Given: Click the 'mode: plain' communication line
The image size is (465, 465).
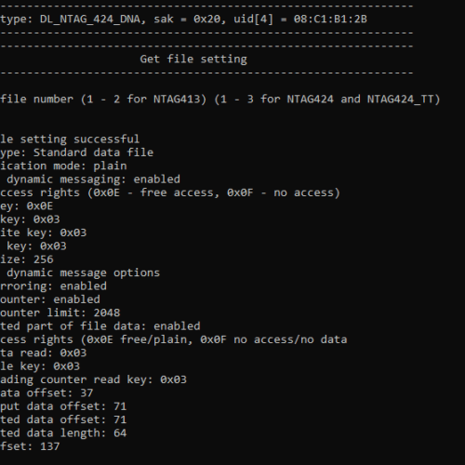Looking at the screenshot, I should click(x=63, y=166).
